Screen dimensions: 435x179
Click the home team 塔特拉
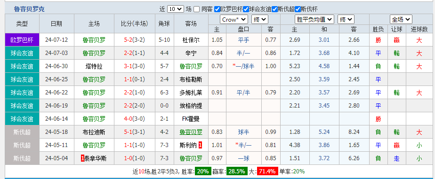point(94,66)
